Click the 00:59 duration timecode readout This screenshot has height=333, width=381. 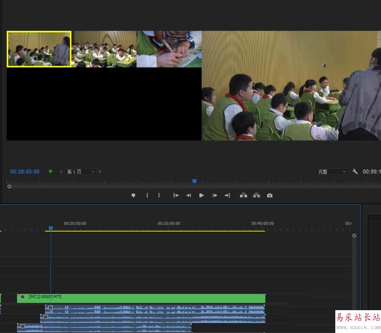pos(371,172)
